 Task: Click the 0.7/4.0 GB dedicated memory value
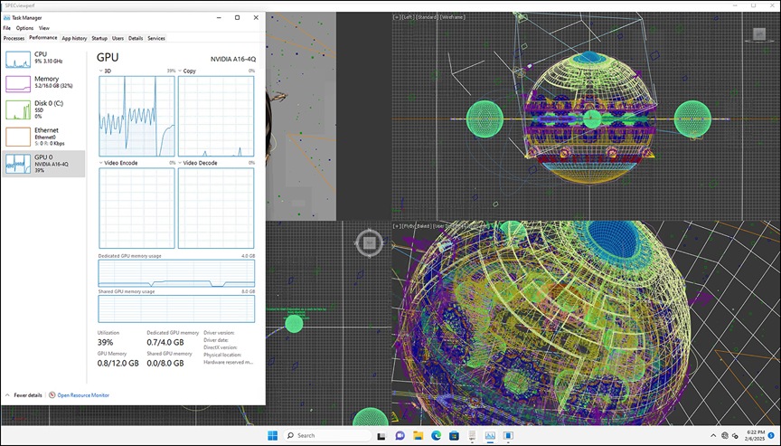pos(165,342)
